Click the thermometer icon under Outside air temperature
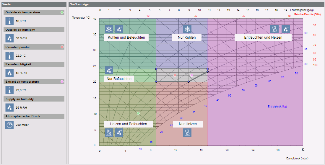This screenshot has height=165, width=325. [9, 21]
